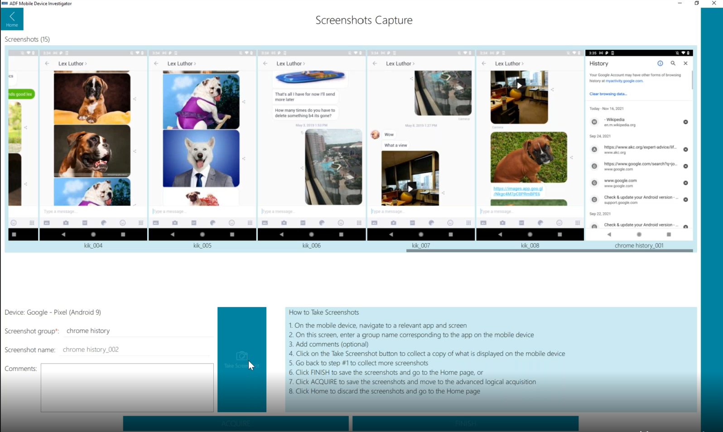Click Android home circle in kik_007 nav bar
Screen dimensions: 723x432
421,235
